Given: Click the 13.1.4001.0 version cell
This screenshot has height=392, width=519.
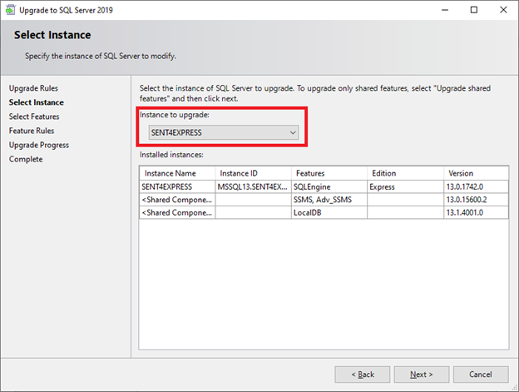Looking at the screenshot, I should pyautogui.click(x=476, y=212).
